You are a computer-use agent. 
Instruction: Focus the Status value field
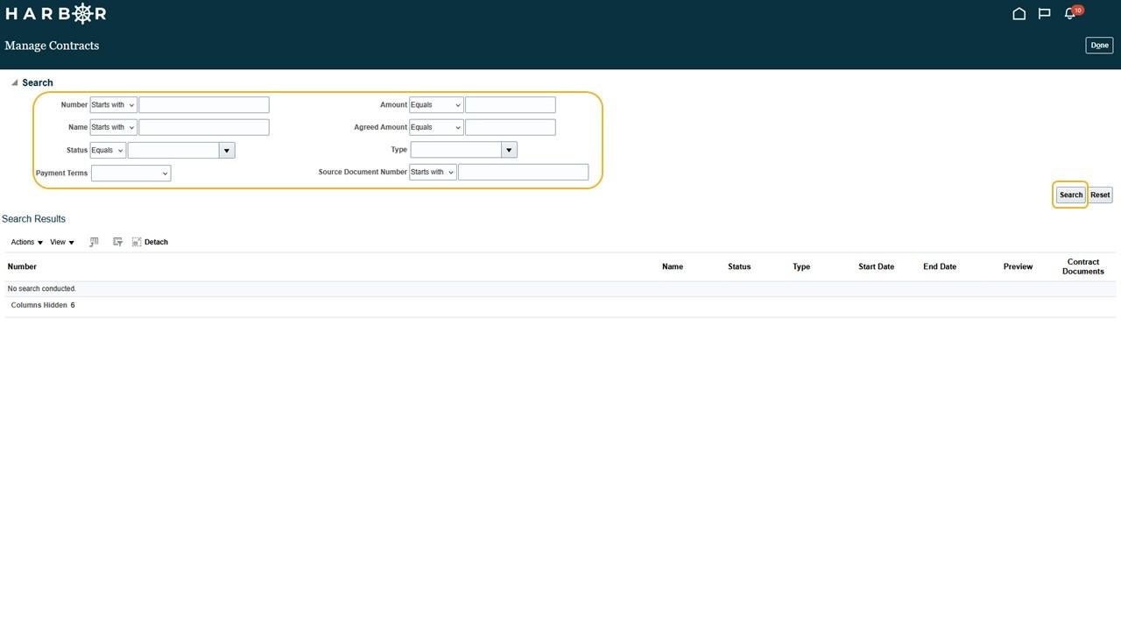173,151
